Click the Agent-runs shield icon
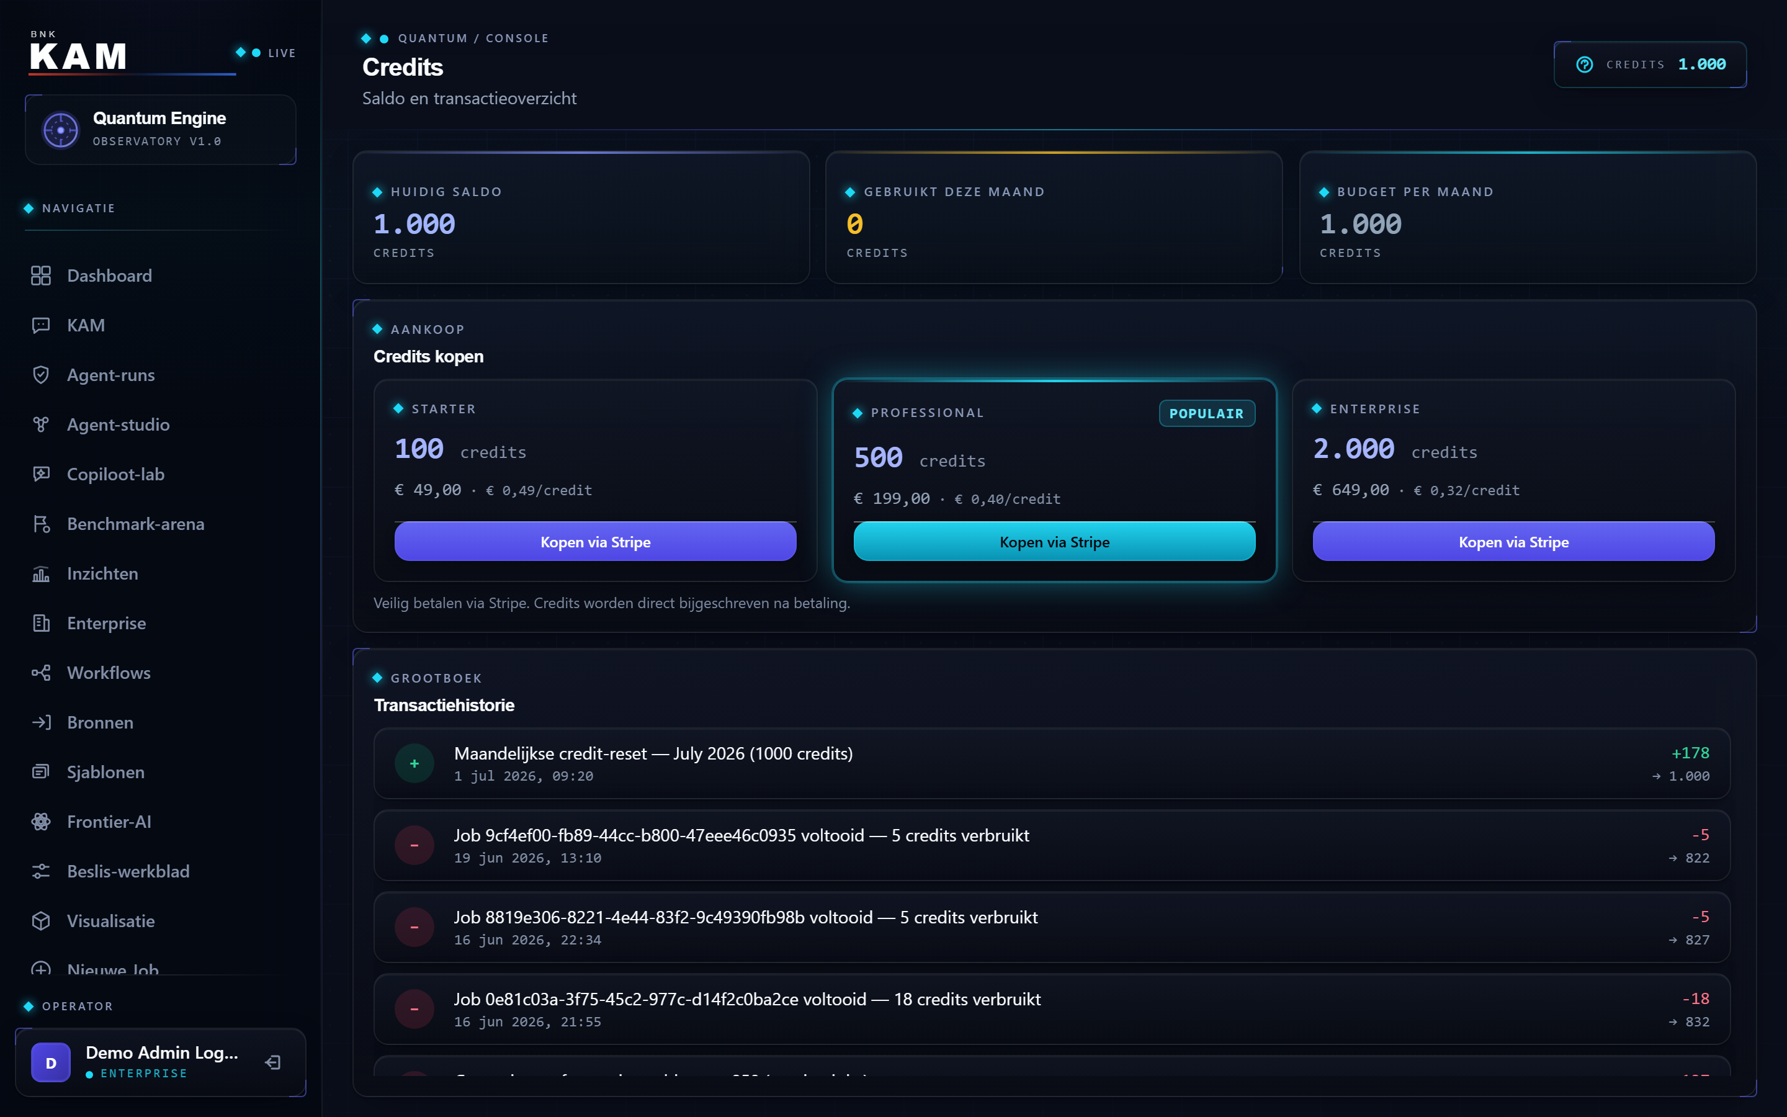This screenshot has width=1787, height=1117. (40, 375)
